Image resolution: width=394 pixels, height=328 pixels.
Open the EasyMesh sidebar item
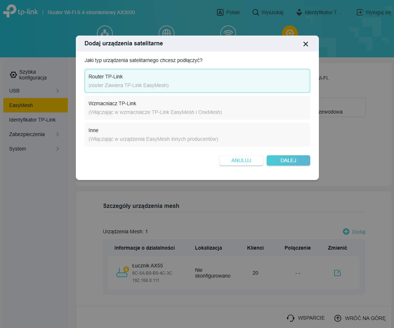(36, 105)
